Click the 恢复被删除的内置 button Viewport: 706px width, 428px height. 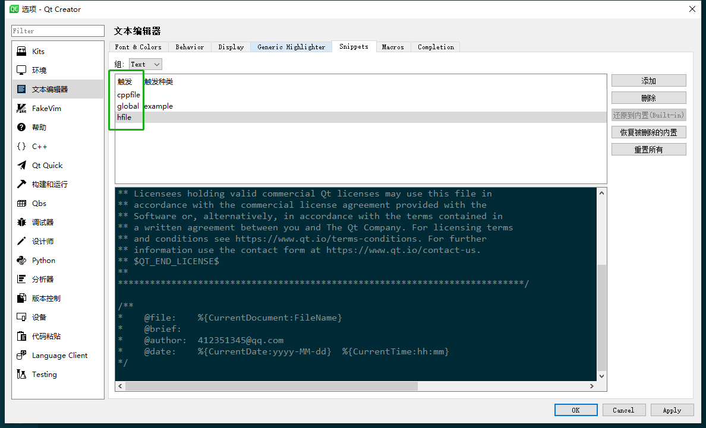coord(648,132)
